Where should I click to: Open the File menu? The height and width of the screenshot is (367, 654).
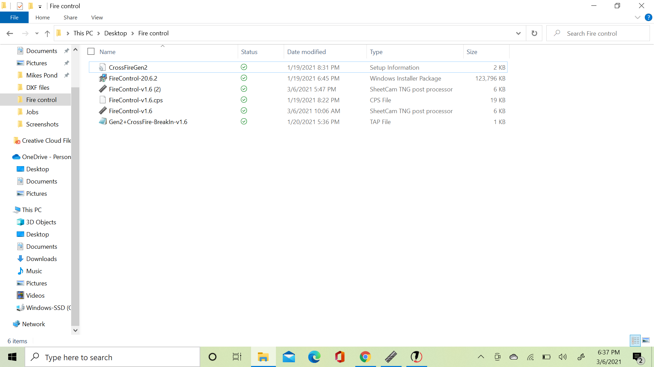(x=14, y=17)
